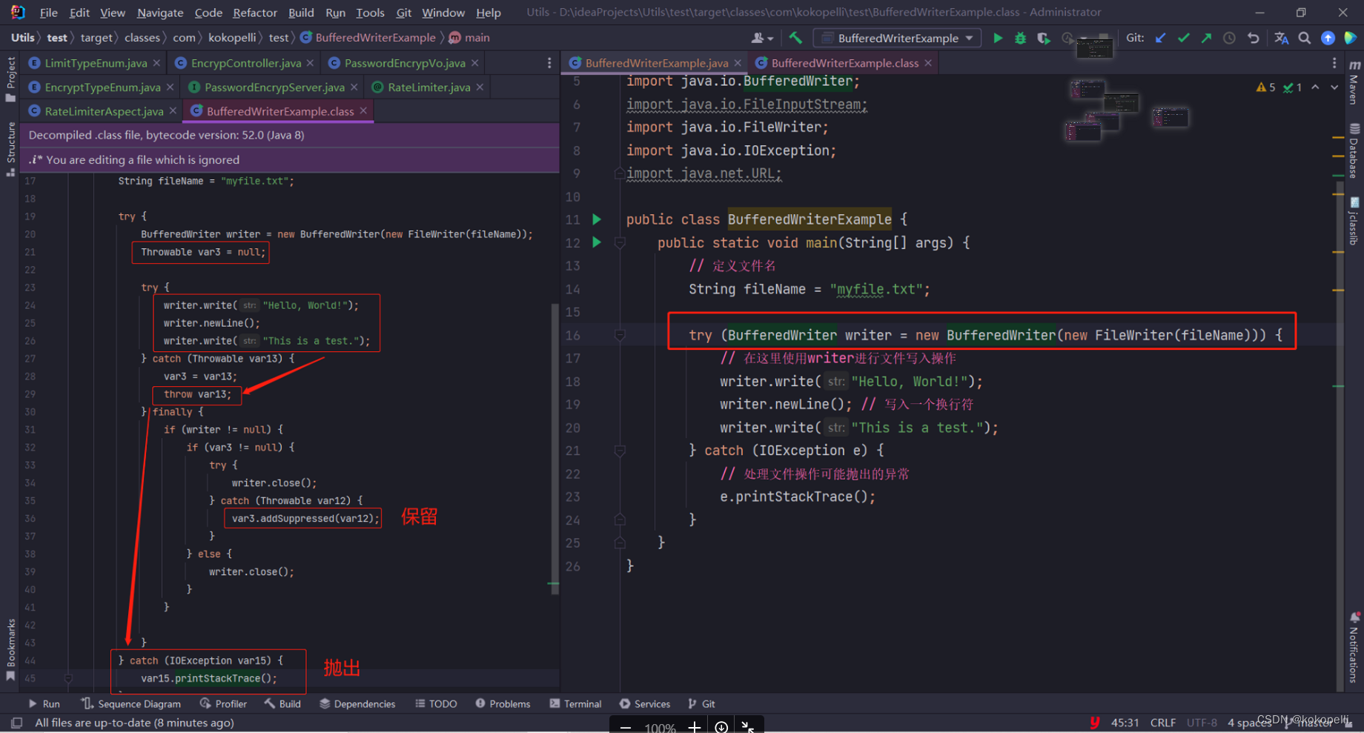The image size is (1364, 733).
Task: Start debugging using the bug icon
Action: [x=1020, y=38]
